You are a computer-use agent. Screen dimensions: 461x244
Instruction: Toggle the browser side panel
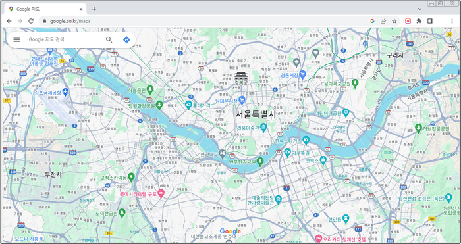click(x=430, y=21)
